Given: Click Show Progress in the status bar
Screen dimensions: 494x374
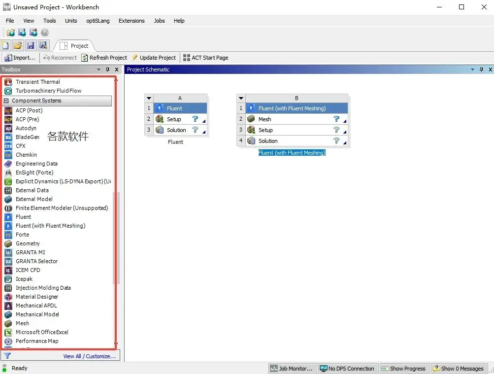Looking at the screenshot, I should pos(403,368).
